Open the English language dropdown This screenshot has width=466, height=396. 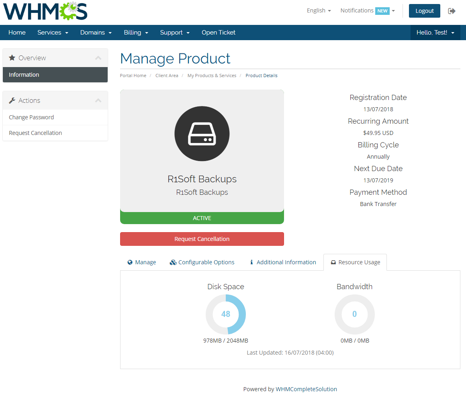click(319, 10)
